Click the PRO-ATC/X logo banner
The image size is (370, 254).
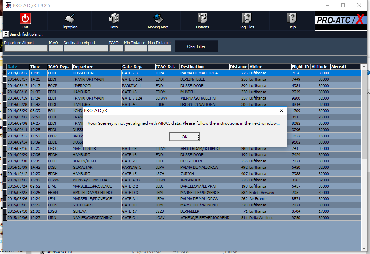click(341, 21)
